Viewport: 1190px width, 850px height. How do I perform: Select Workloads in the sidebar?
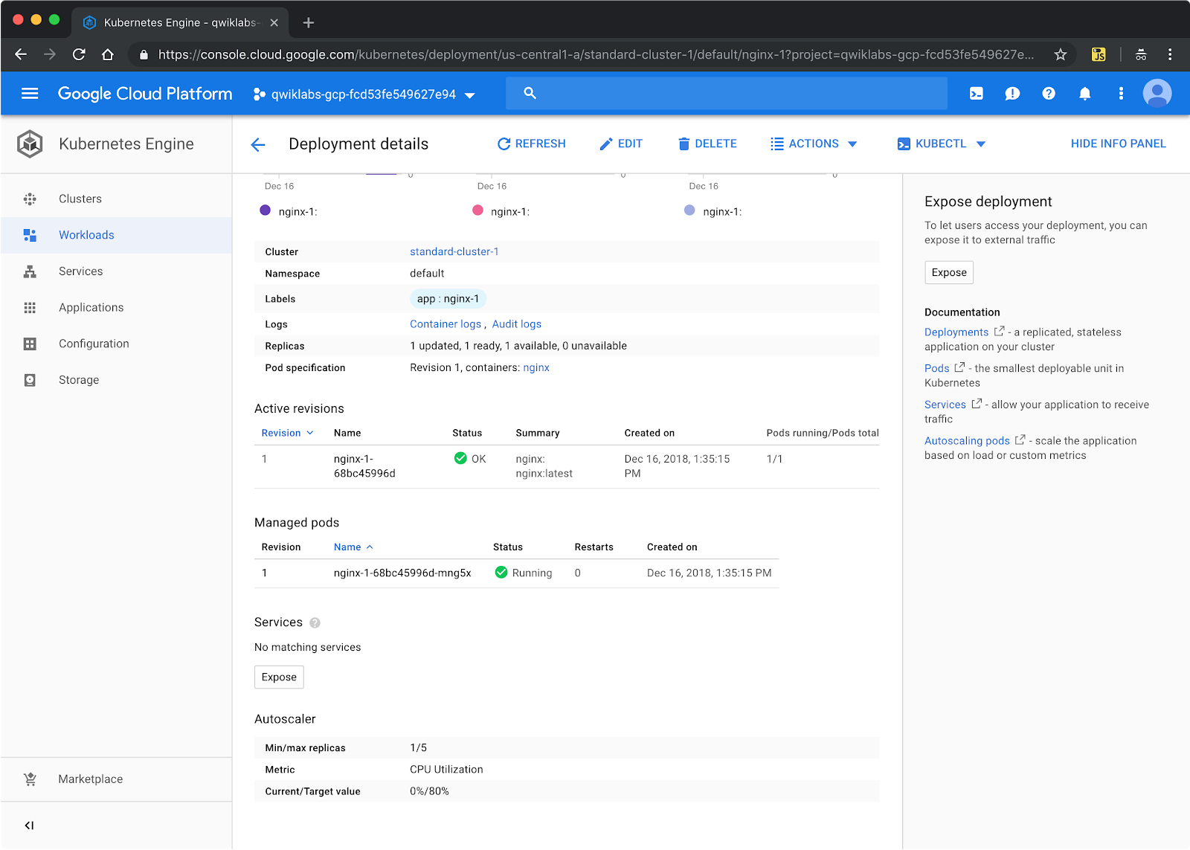click(x=116, y=235)
